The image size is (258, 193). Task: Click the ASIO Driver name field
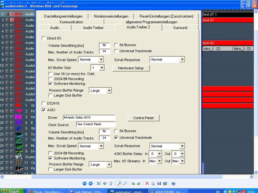point(89,118)
